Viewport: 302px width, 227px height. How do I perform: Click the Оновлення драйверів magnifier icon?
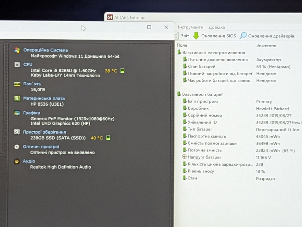243,36
